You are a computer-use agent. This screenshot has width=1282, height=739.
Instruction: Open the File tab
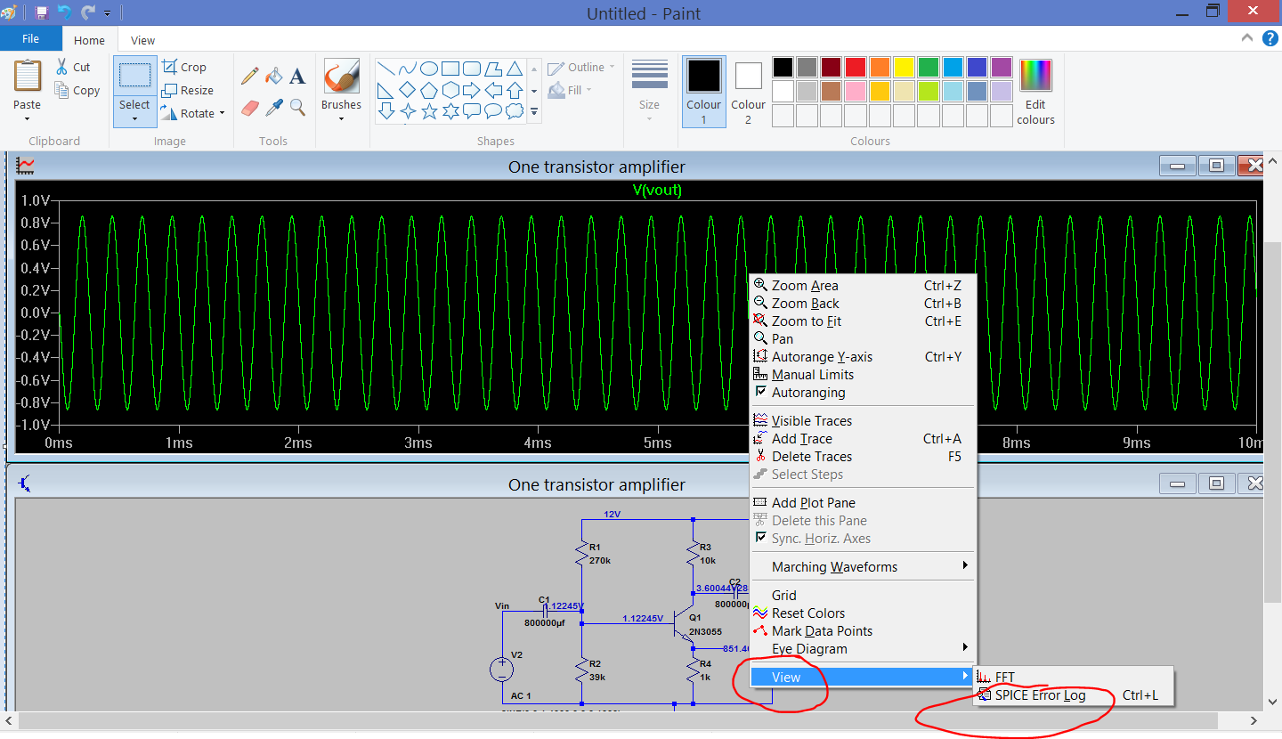coord(30,38)
